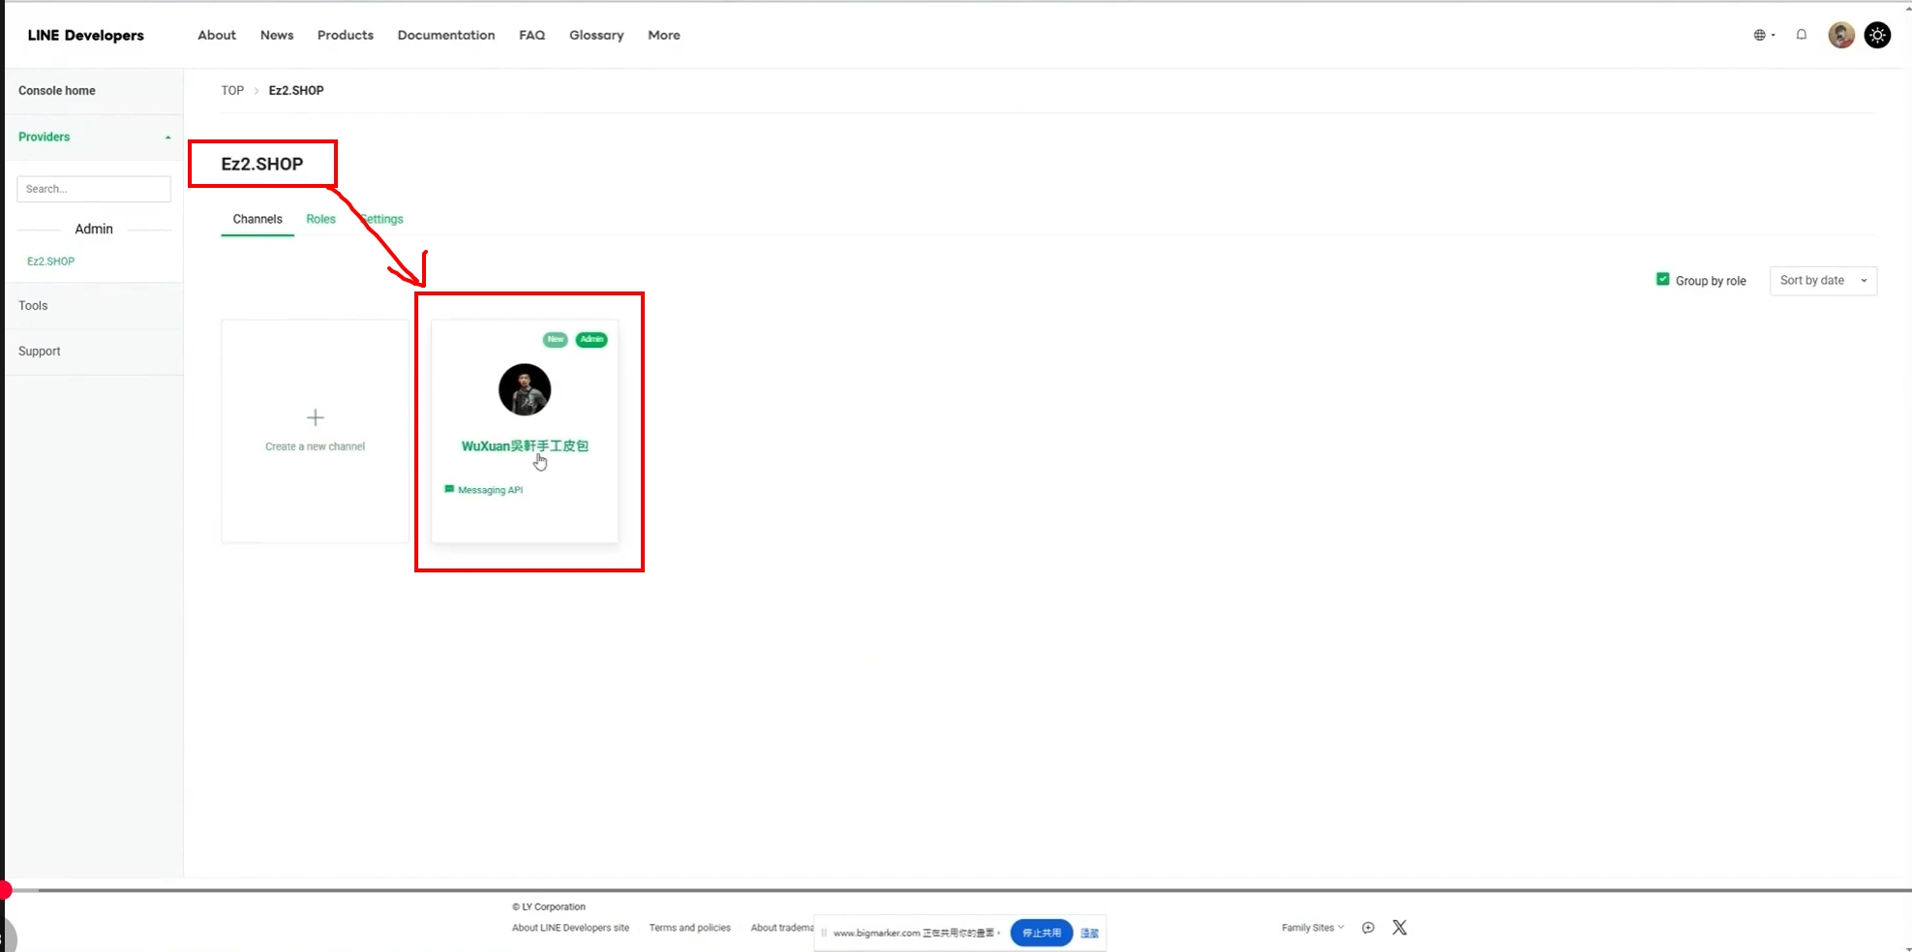Image resolution: width=1912 pixels, height=952 pixels.
Task: Click the Messaging API label
Action: coord(490,490)
